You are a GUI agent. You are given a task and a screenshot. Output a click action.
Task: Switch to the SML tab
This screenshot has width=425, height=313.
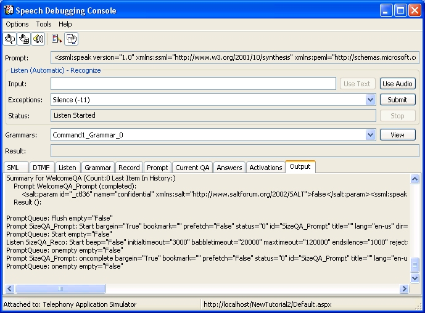click(x=16, y=168)
